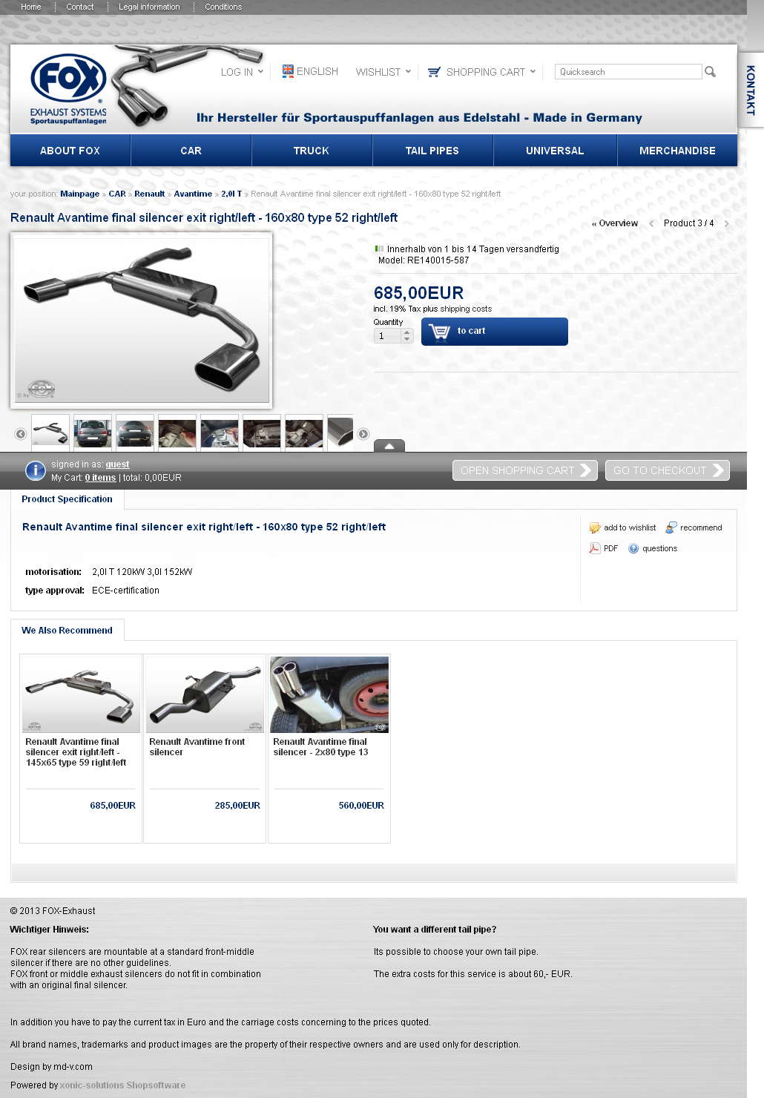The image size is (764, 1098).
Task: Collapse the cart bar with up arrow
Action: 389,446
